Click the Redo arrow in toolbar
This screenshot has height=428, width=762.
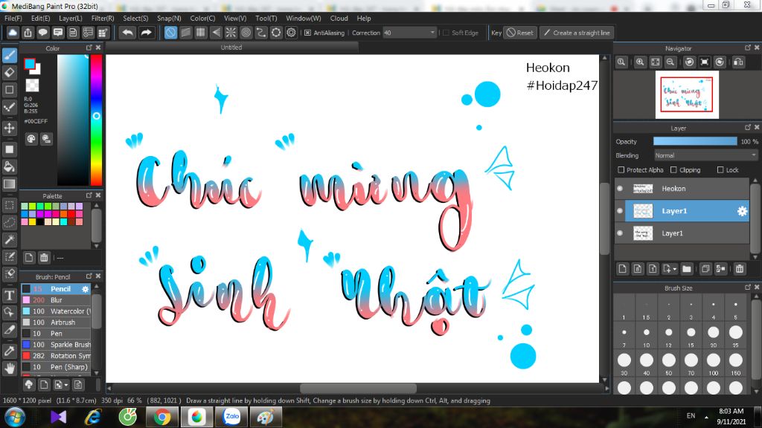point(146,33)
